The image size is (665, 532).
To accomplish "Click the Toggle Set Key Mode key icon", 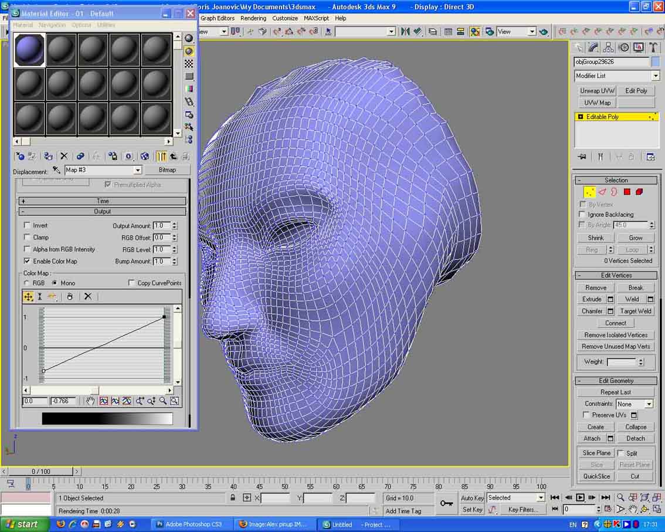I will pos(446,503).
